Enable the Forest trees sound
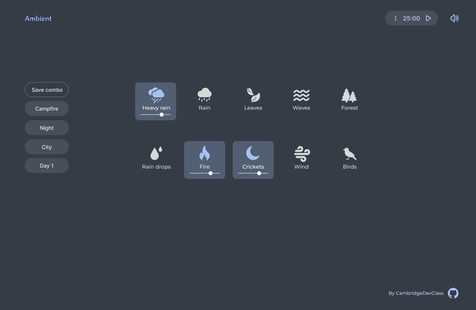 point(349,95)
